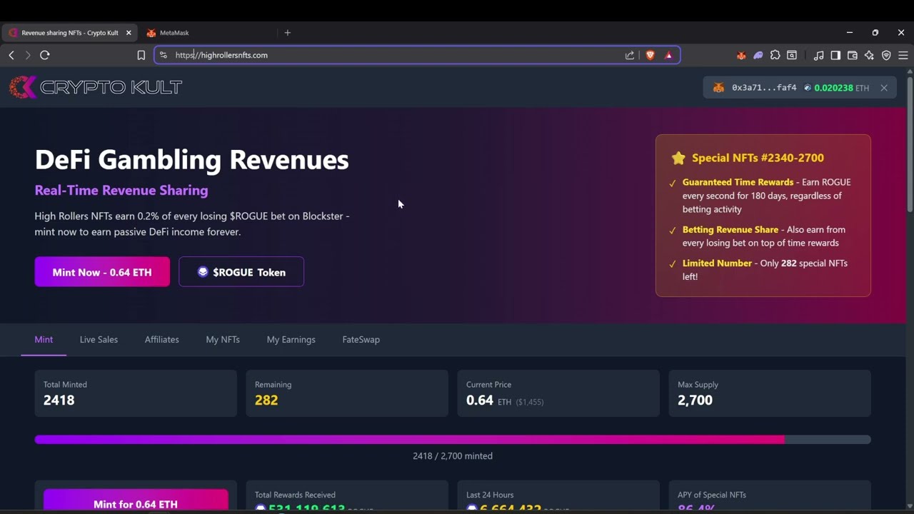Click the checkmark beside Guaranteed Time Rewards
This screenshot has width=914, height=514.
click(x=673, y=183)
